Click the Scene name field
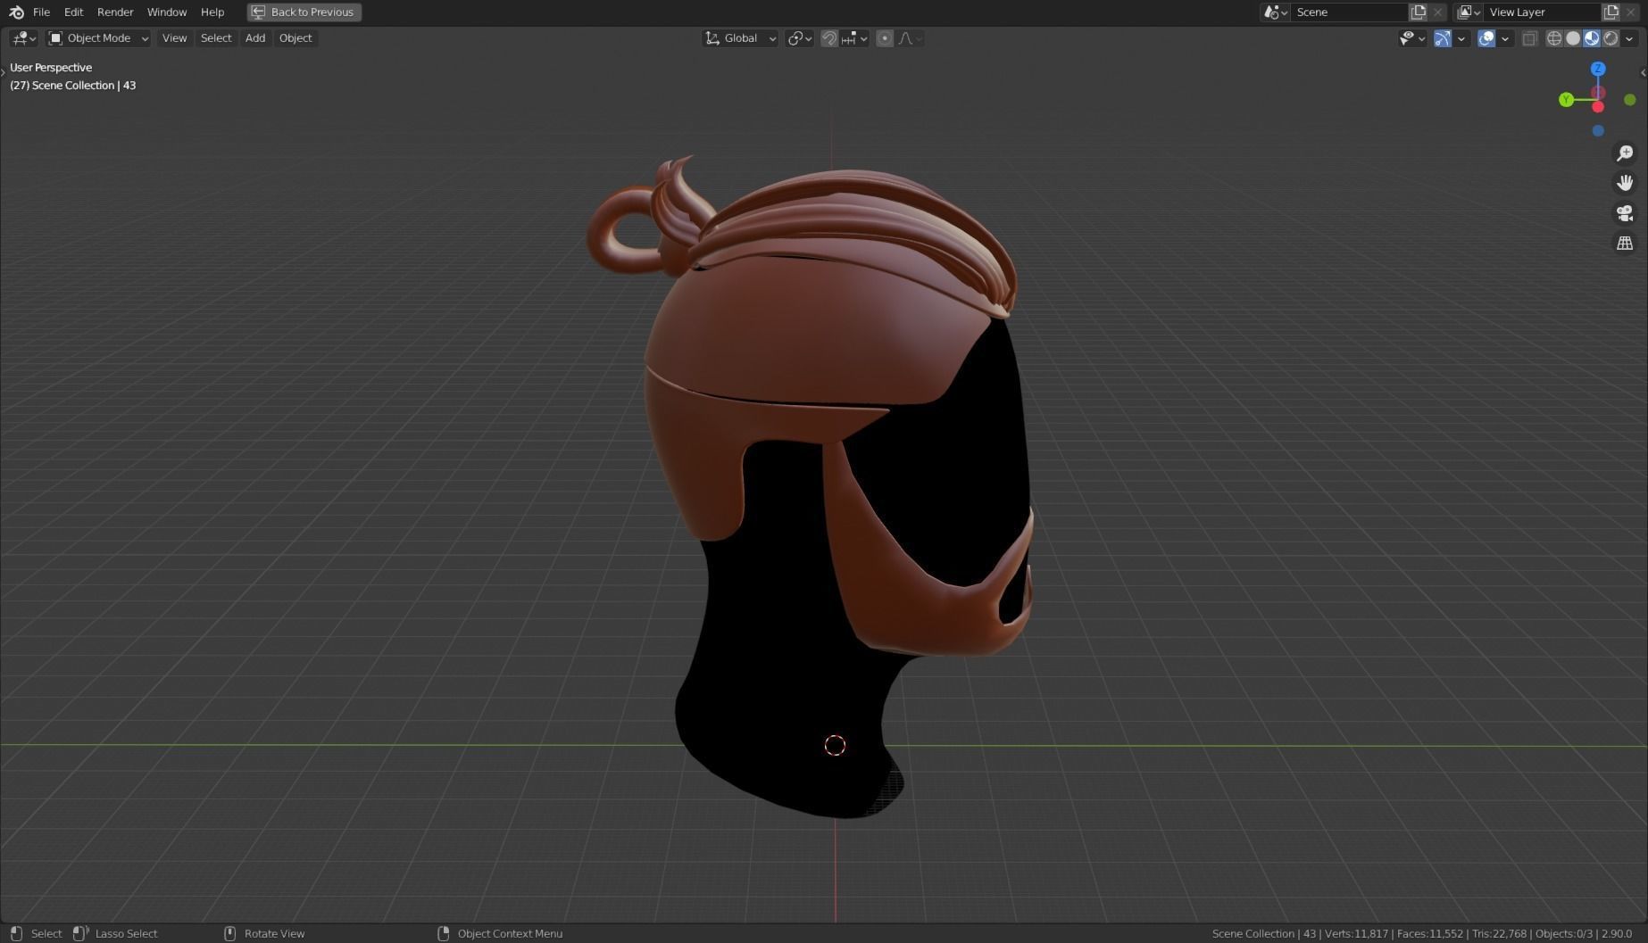The width and height of the screenshot is (1648, 943). [1350, 12]
